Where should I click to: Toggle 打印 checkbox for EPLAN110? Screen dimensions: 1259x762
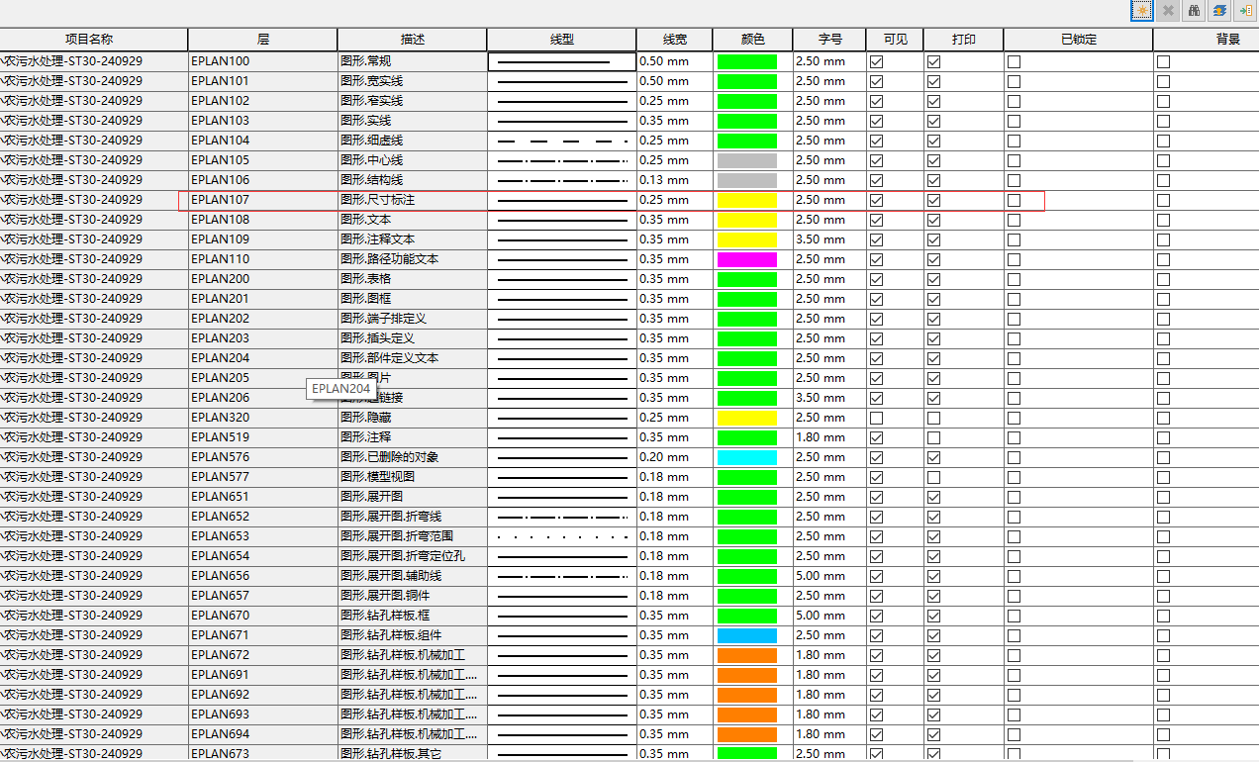click(x=933, y=259)
